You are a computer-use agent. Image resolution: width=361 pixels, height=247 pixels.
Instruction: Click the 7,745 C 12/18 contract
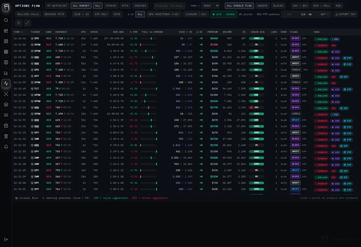[x=64, y=38]
